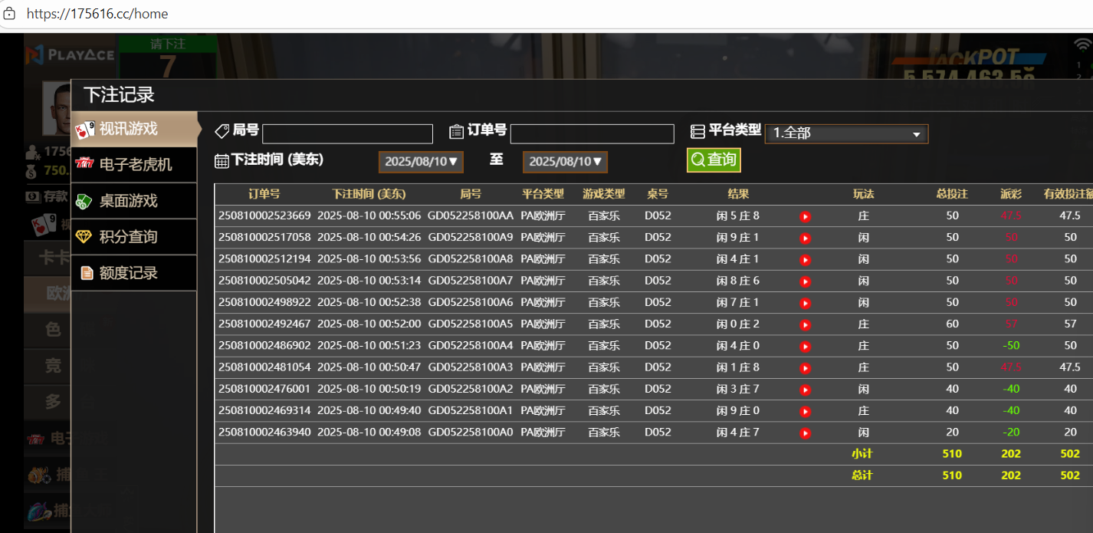1093x533 pixels.
Task: Click the calendar icon beside 下注时间
Action: [222, 161]
